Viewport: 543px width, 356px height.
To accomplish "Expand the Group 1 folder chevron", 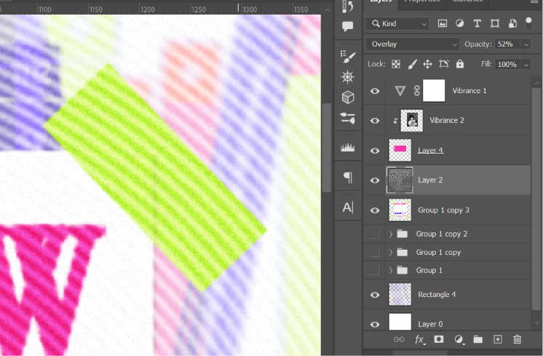I will click(x=391, y=271).
